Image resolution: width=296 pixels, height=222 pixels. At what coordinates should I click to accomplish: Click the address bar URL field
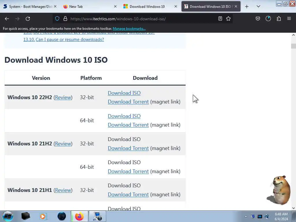[143, 19]
